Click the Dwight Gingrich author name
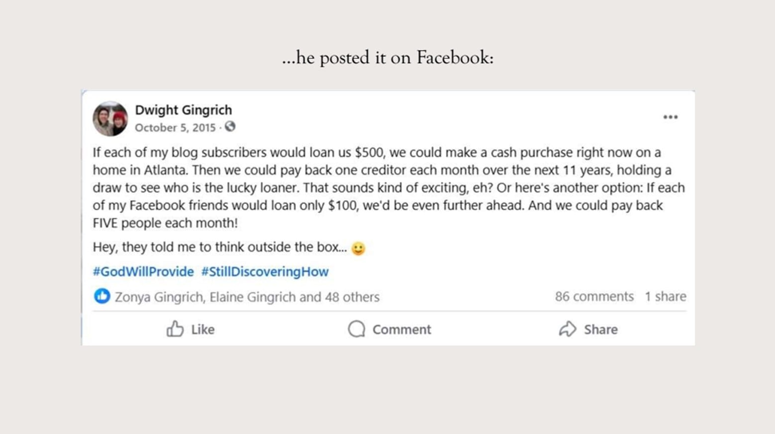775x434 pixels. coord(183,110)
